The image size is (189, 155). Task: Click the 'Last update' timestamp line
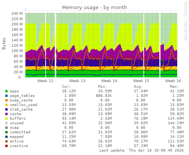(x=141, y=150)
